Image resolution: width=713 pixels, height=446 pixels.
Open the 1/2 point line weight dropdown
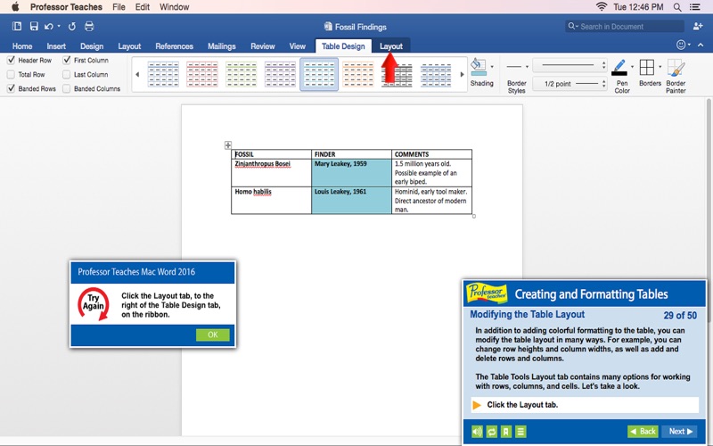tap(570, 84)
